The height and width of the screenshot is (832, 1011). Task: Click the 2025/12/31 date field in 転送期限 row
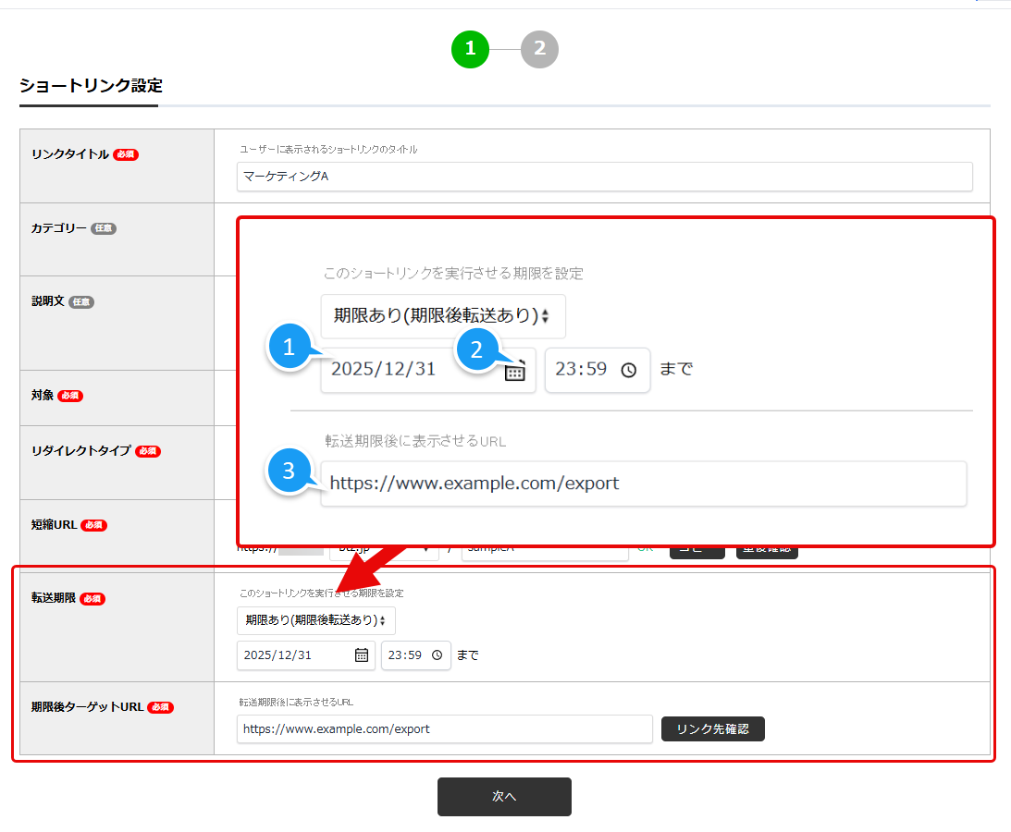coord(294,655)
